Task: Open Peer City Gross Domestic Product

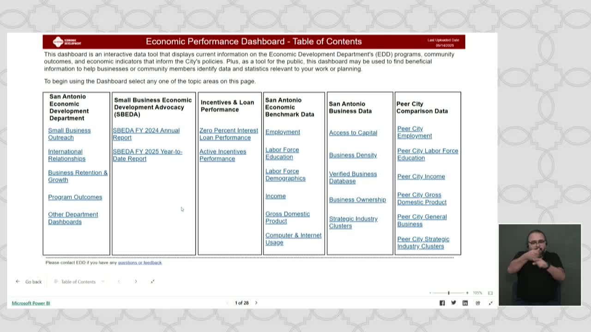Action: coord(422,199)
